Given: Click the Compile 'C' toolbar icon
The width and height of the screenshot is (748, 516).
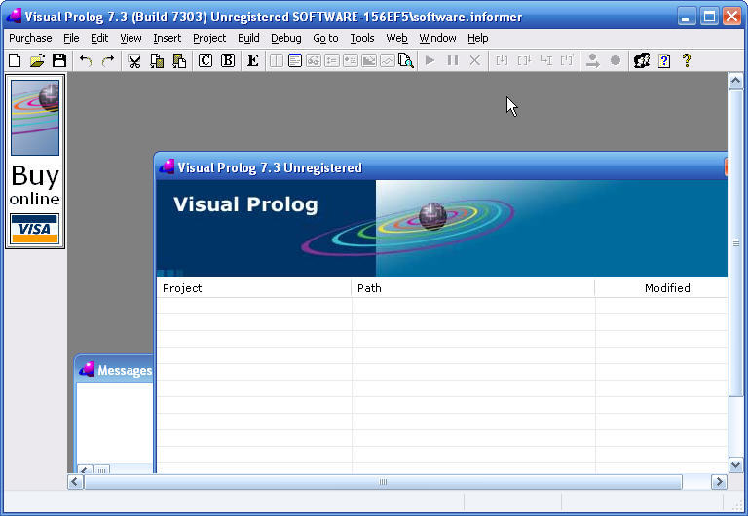Looking at the screenshot, I should [x=206, y=60].
